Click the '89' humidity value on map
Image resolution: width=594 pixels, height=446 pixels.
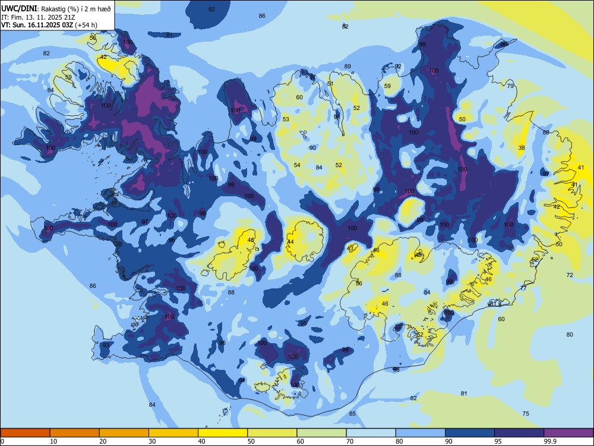click(x=347, y=67)
